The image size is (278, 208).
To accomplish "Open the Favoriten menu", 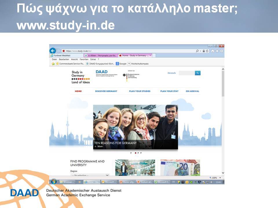I will 84,60.
